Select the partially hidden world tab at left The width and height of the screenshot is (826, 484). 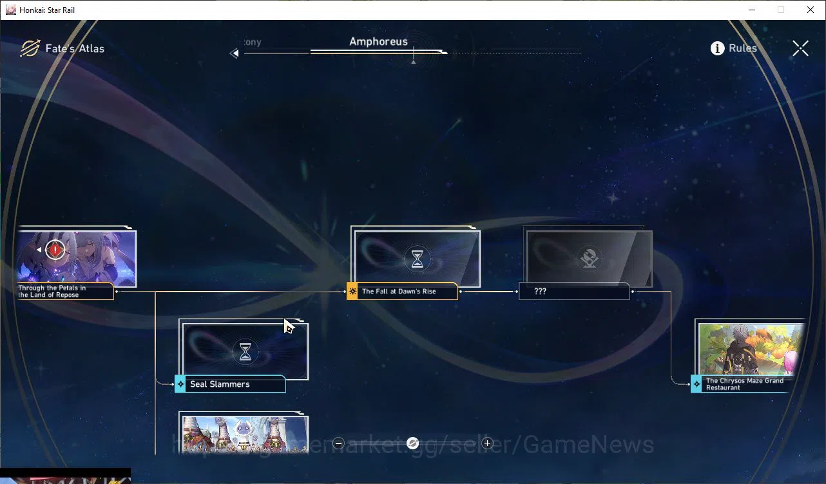pyautogui.click(x=253, y=42)
